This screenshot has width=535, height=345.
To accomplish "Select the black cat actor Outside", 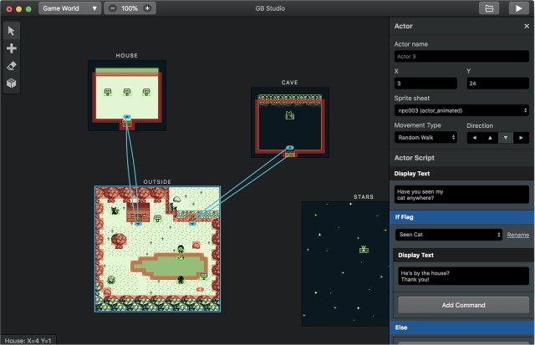I will [115, 211].
